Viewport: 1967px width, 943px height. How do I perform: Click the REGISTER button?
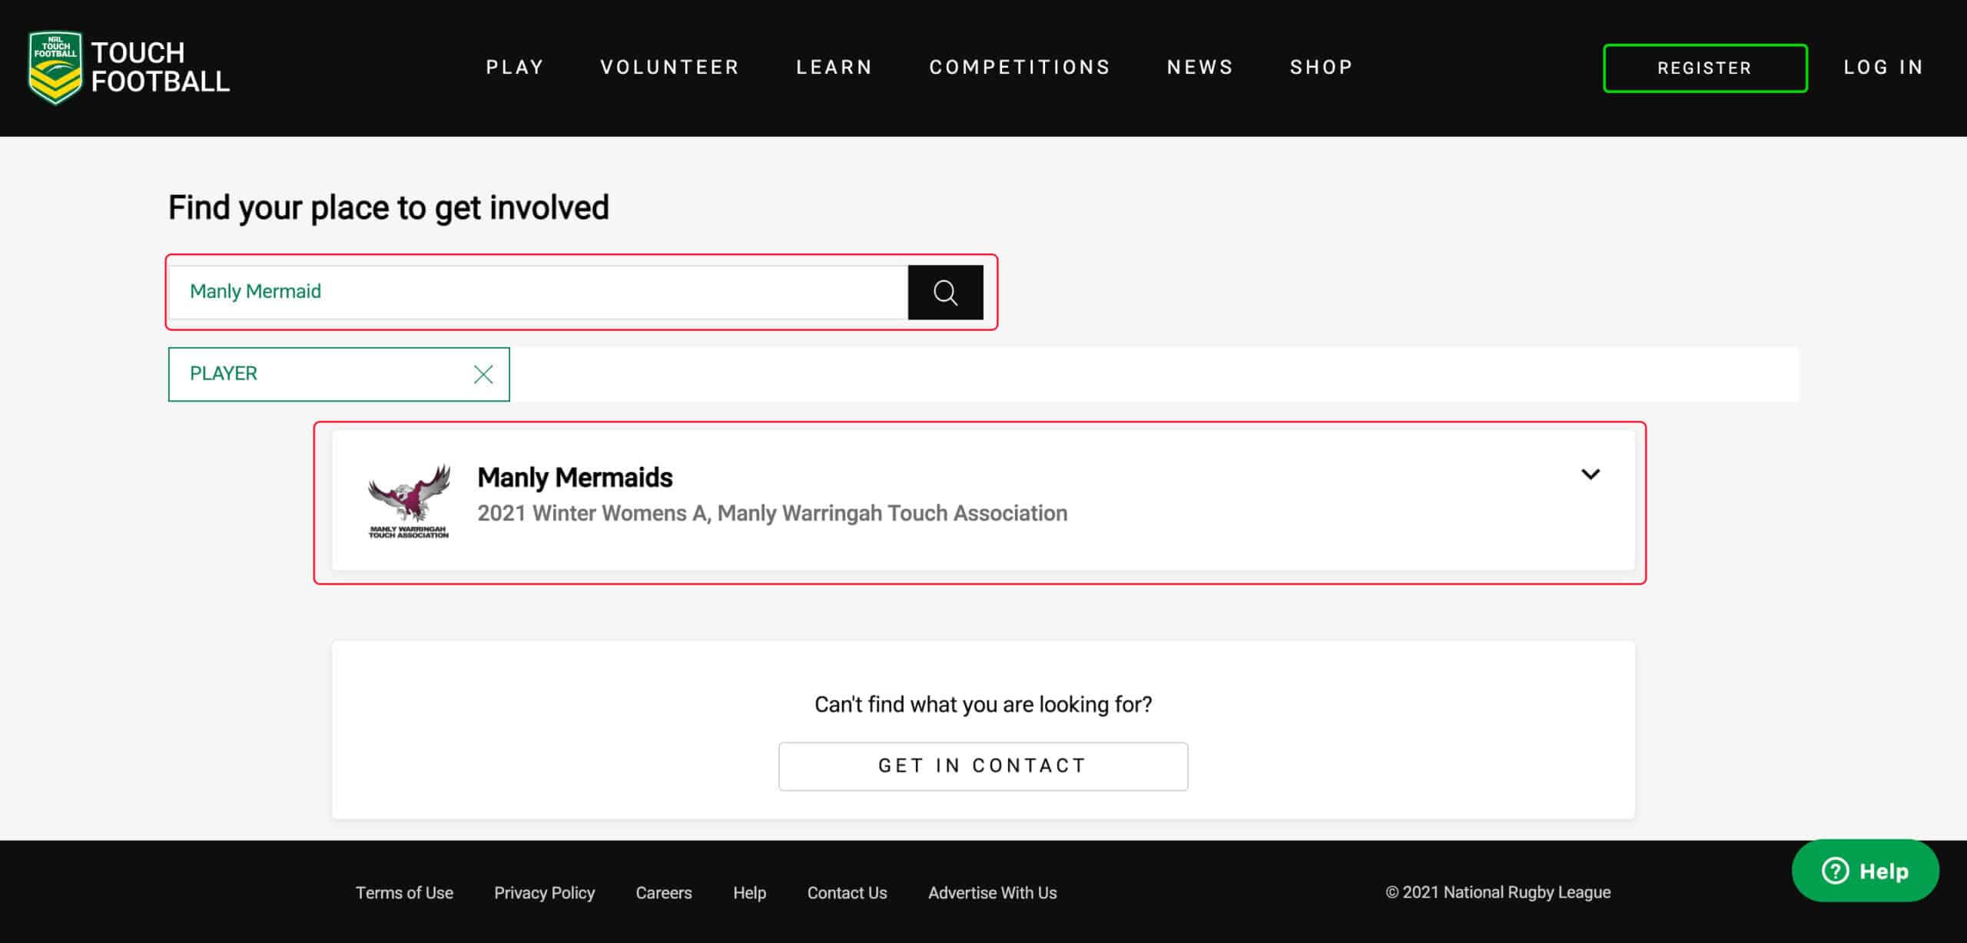pyautogui.click(x=1705, y=68)
